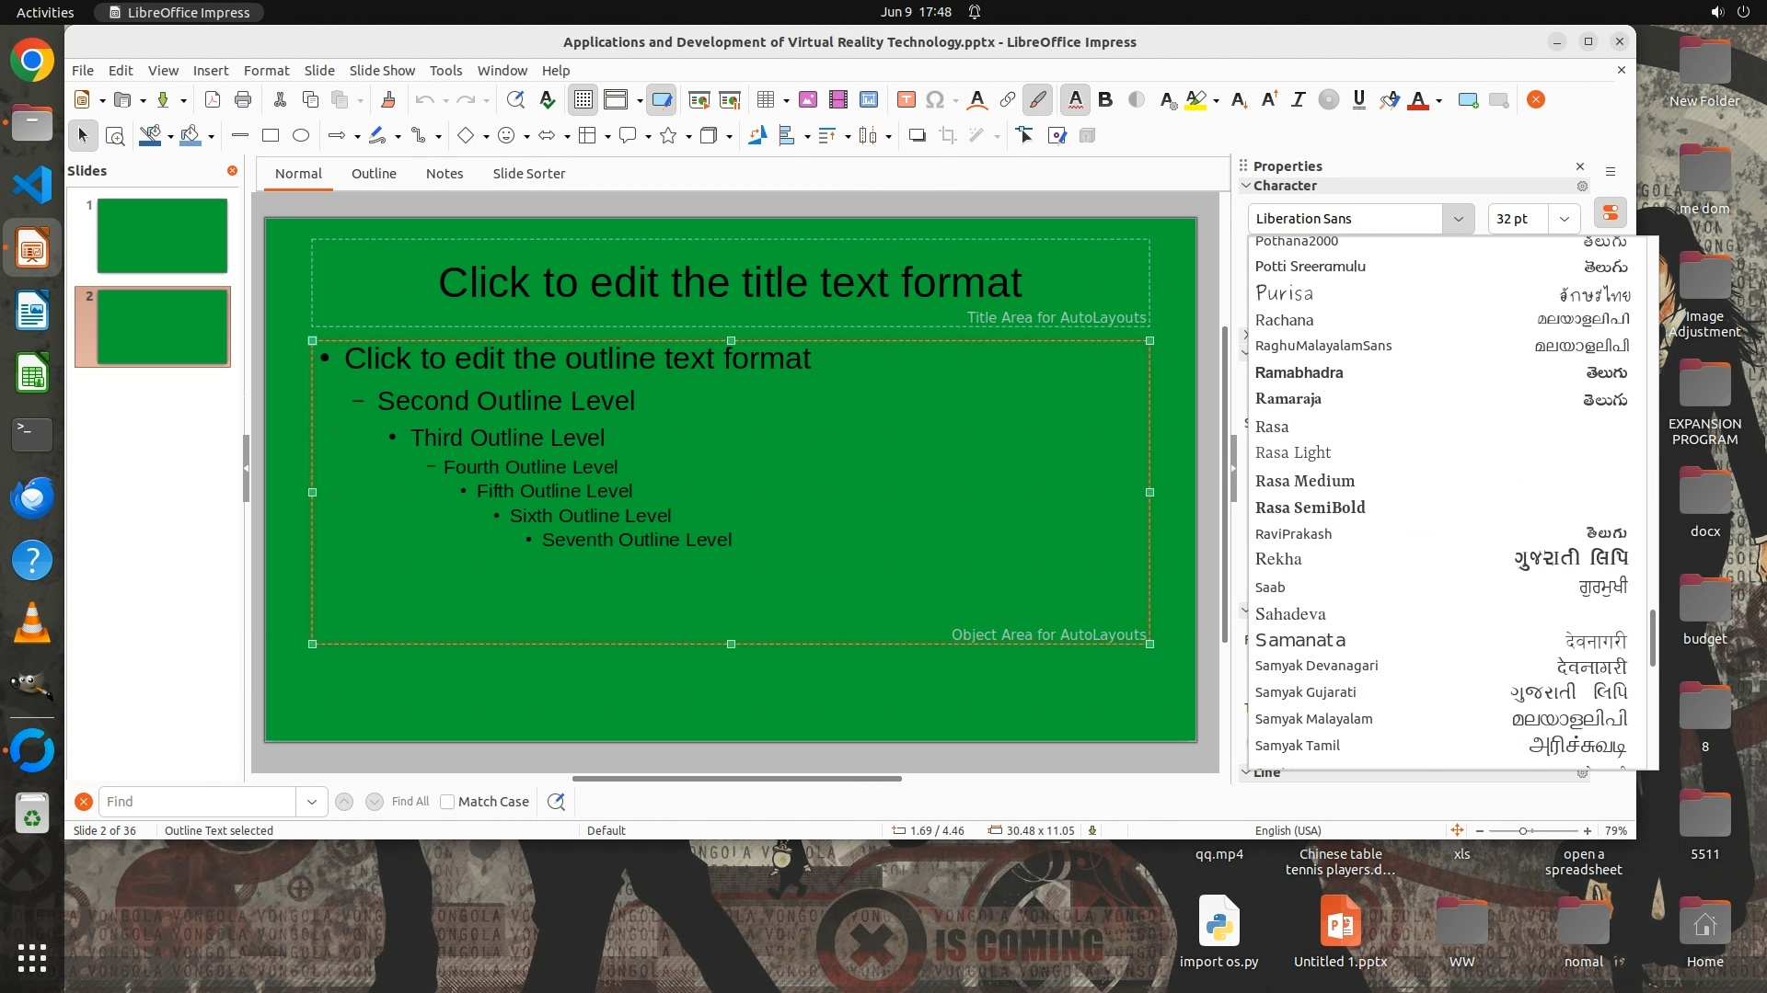Click the Export as PDF icon
Viewport: 1767px width, 993px height.
(x=212, y=100)
